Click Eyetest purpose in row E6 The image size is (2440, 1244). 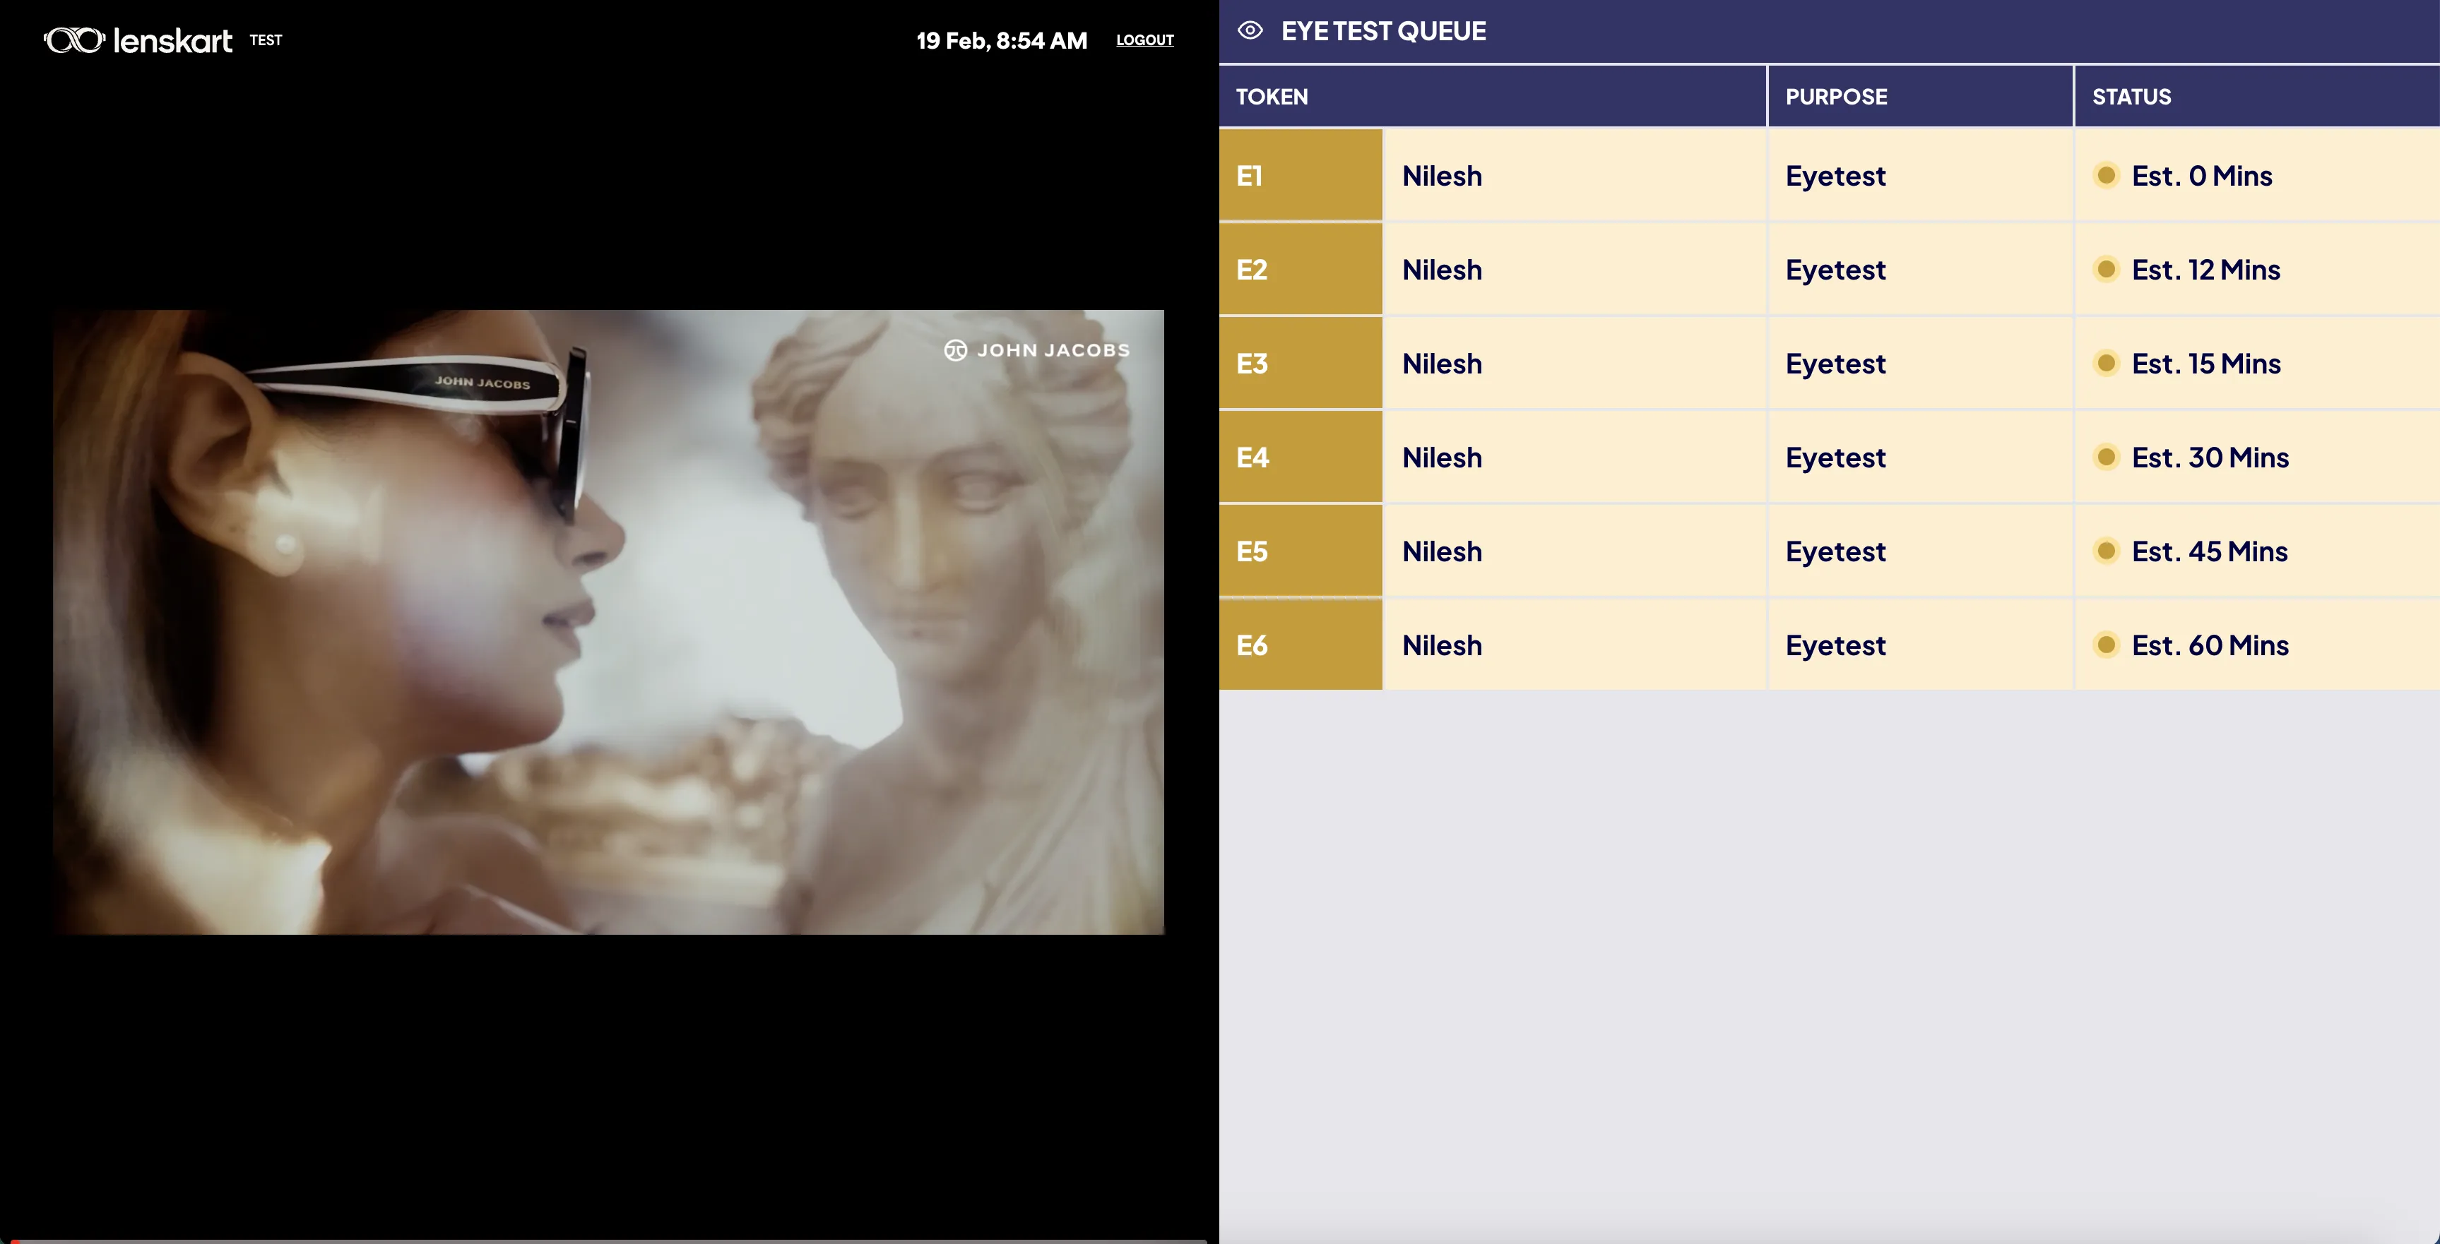pyautogui.click(x=1836, y=646)
